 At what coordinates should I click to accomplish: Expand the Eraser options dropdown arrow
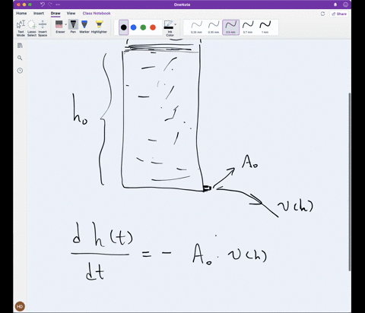tap(66, 24)
